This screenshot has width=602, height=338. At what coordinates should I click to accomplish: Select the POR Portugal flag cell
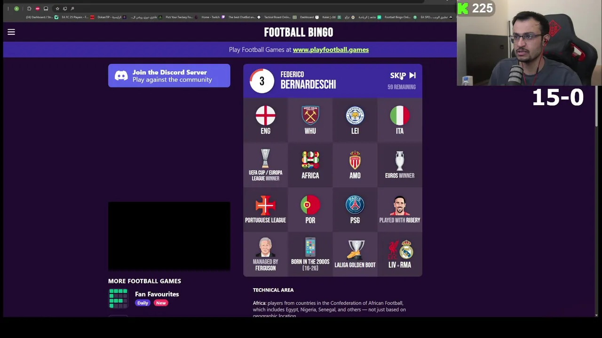310,209
